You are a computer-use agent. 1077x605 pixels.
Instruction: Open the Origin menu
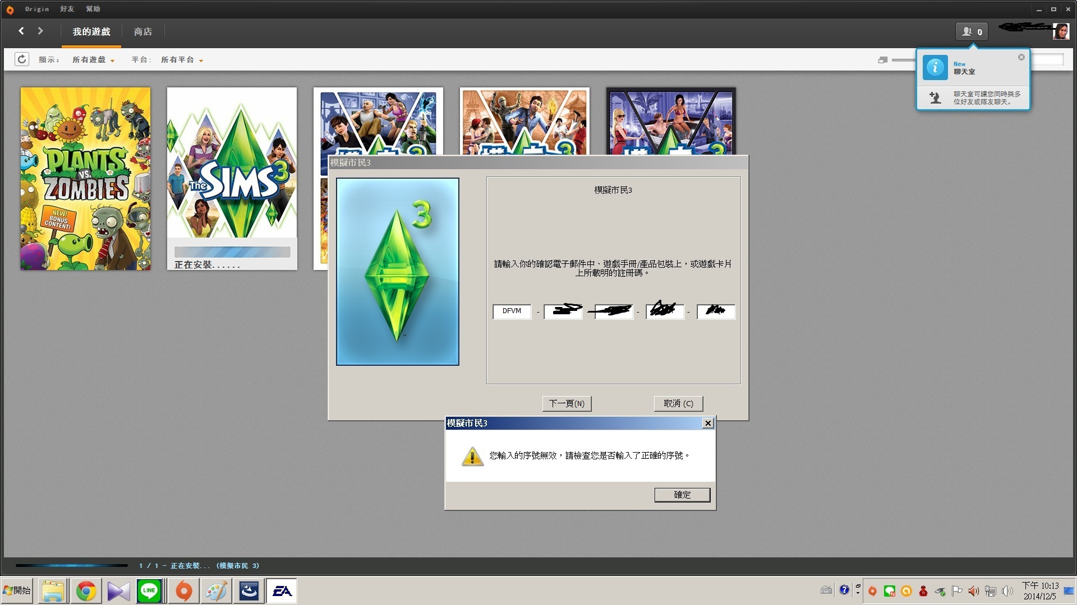coord(37,9)
